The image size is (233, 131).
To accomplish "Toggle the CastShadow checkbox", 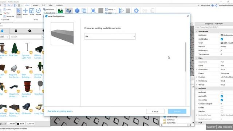I will (x=222, y=39).
